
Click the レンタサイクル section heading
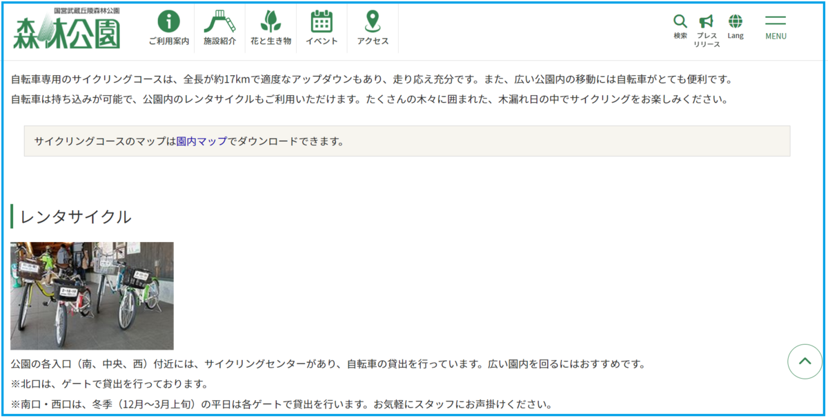click(x=76, y=217)
